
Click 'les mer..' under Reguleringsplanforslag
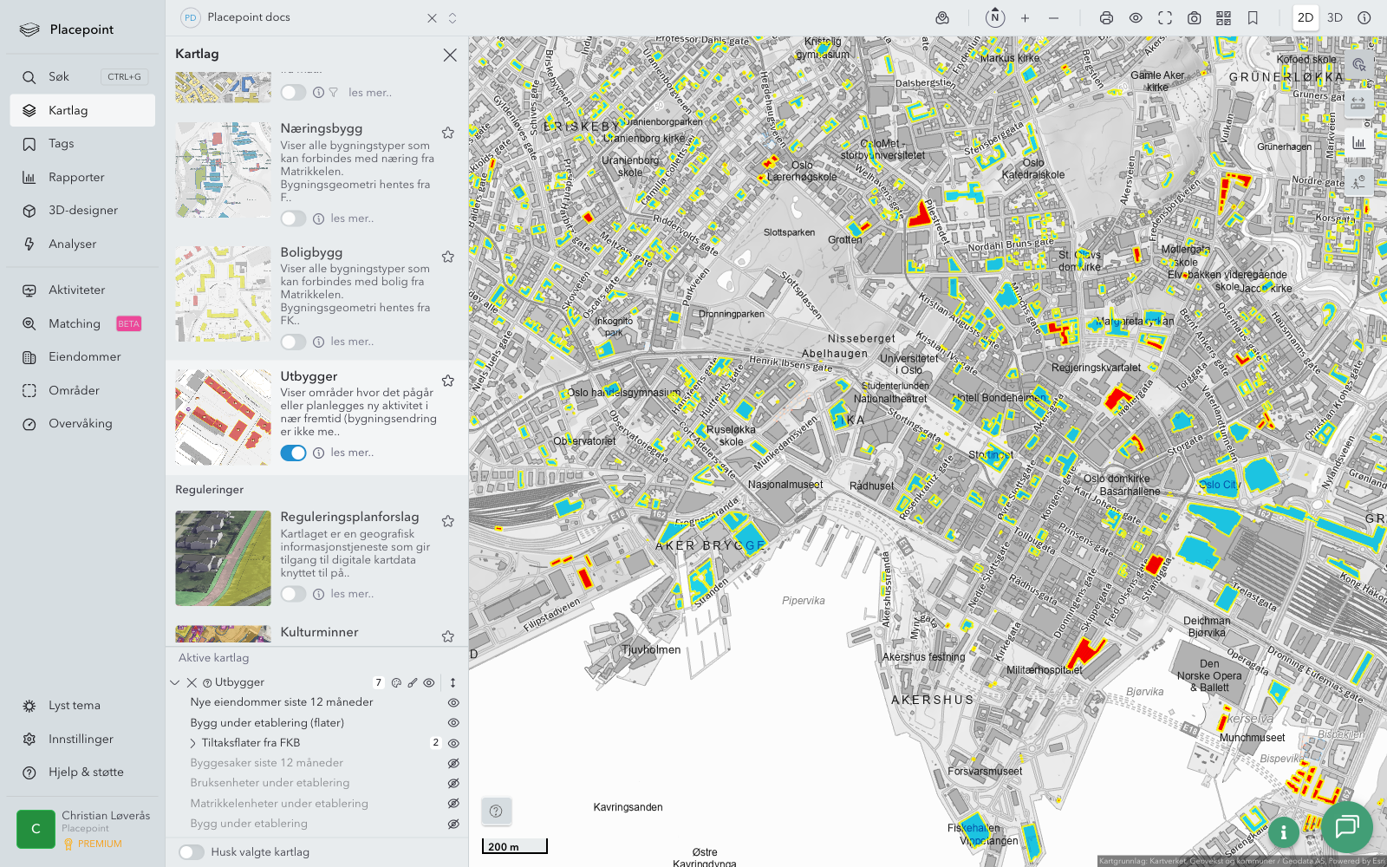click(352, 594)
